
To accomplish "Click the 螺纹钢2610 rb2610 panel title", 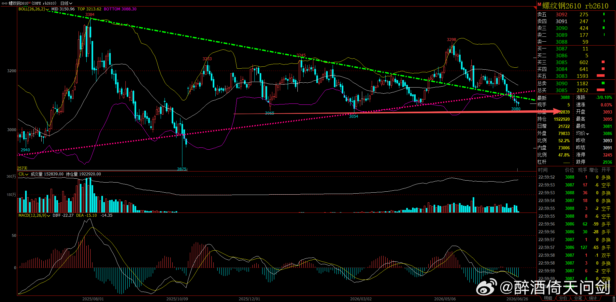I will point(575,6).
